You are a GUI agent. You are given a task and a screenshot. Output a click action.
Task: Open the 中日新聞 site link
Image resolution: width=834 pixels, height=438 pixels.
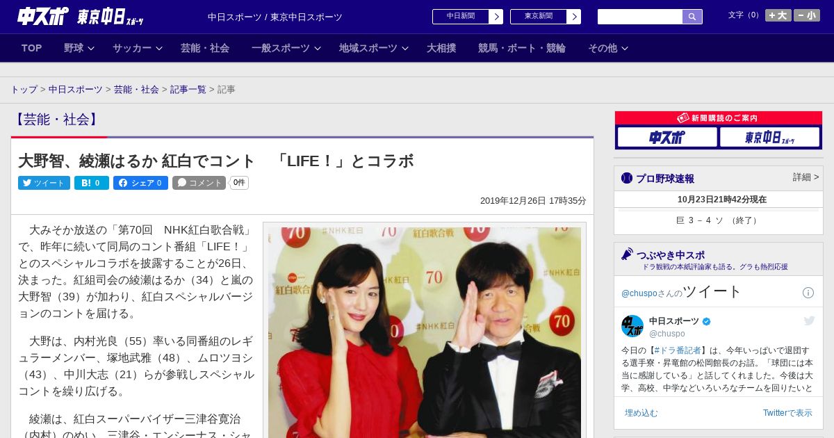(461, 17)
